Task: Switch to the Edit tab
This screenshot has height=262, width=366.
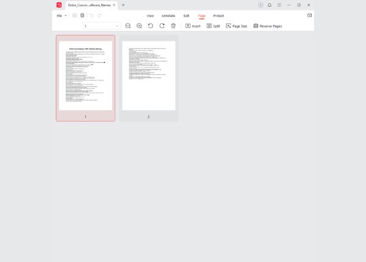Action: tap(186, 16)
